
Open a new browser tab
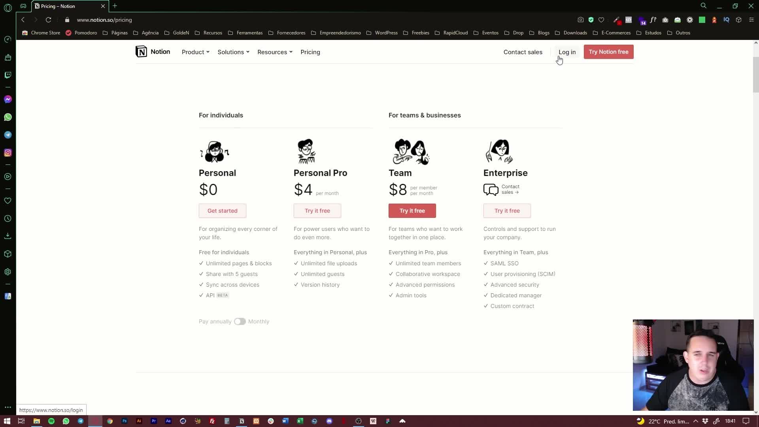115,6
